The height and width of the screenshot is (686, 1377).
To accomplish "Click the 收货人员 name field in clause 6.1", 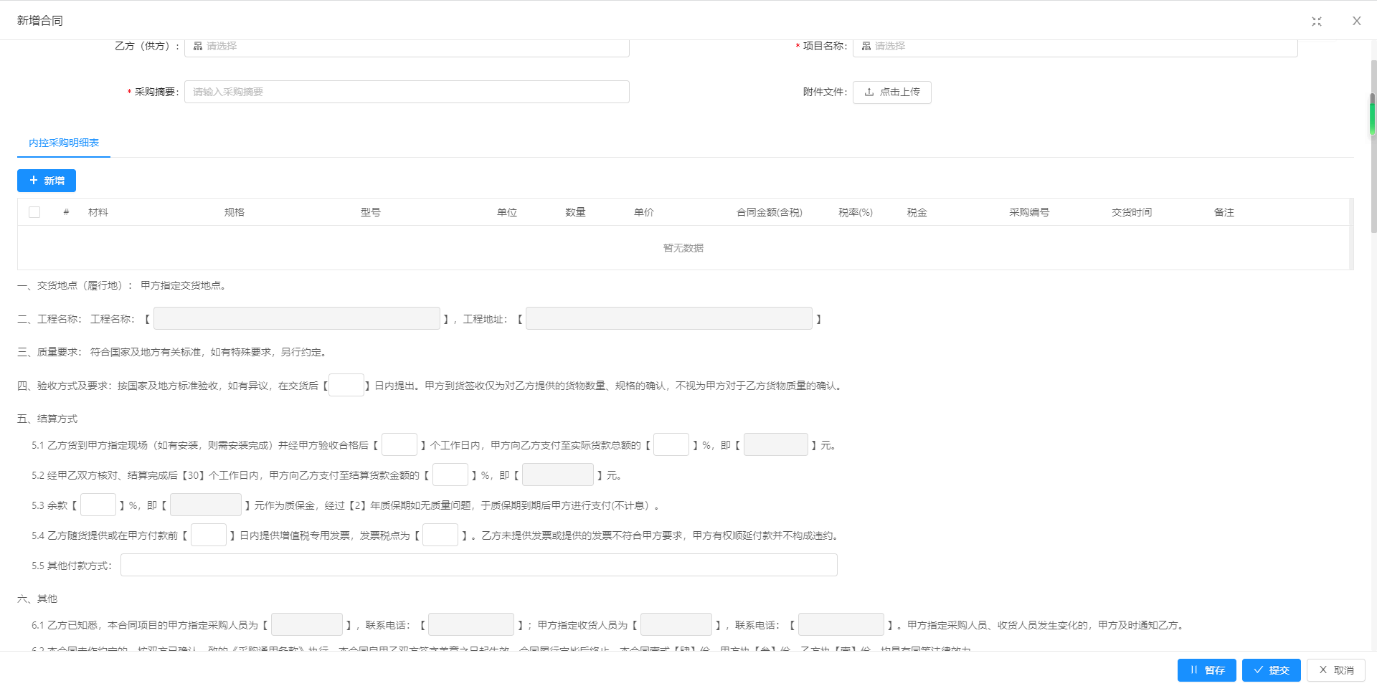I will [676, 624].
